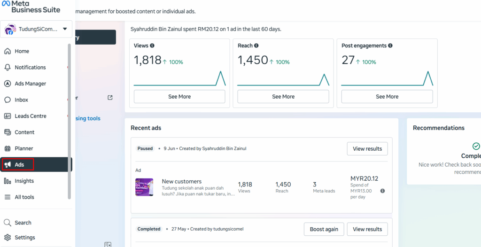
Task: Expand the TudungSiComel account dropdown
Action: [x=65, y=29]
